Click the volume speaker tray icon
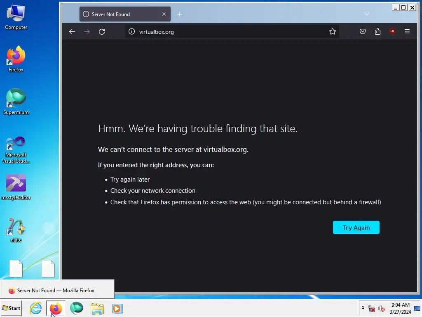This screenshot has height=317, width=422. click(381, 308)
